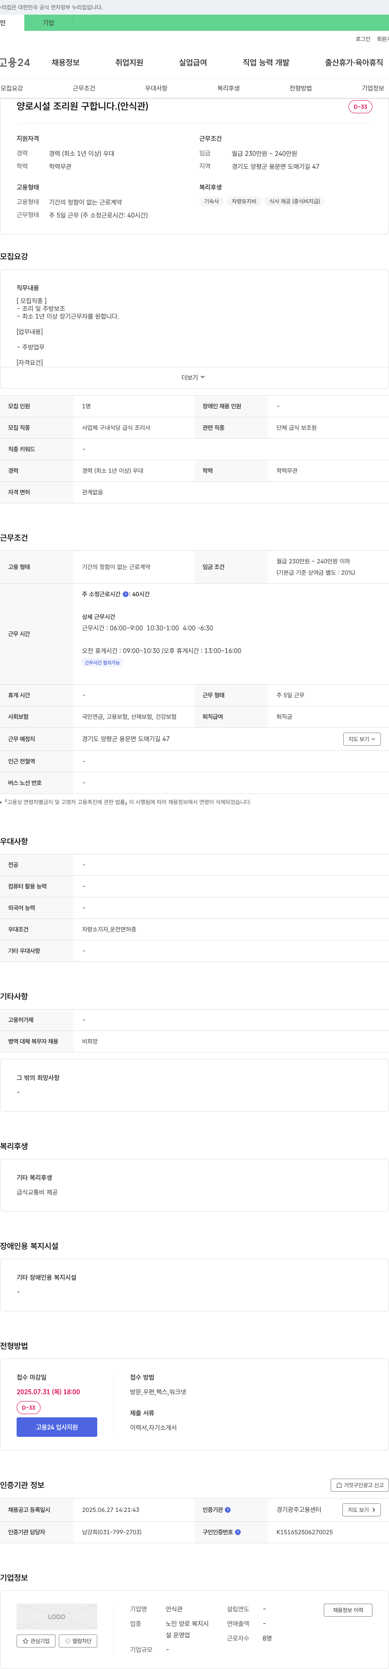
Task: Jump to 모집요강 section tab
Action: tap(12, 88)
